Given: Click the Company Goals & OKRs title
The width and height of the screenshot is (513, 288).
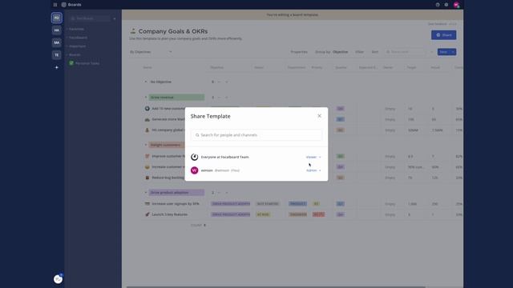Looking at the screenshot, I should [173, 31].
